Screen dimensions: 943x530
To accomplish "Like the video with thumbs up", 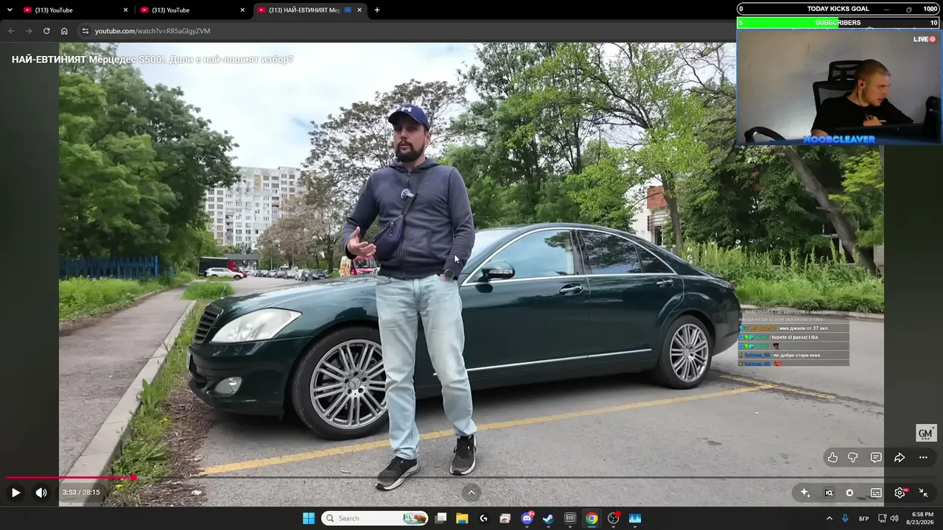I will (832, 457).
